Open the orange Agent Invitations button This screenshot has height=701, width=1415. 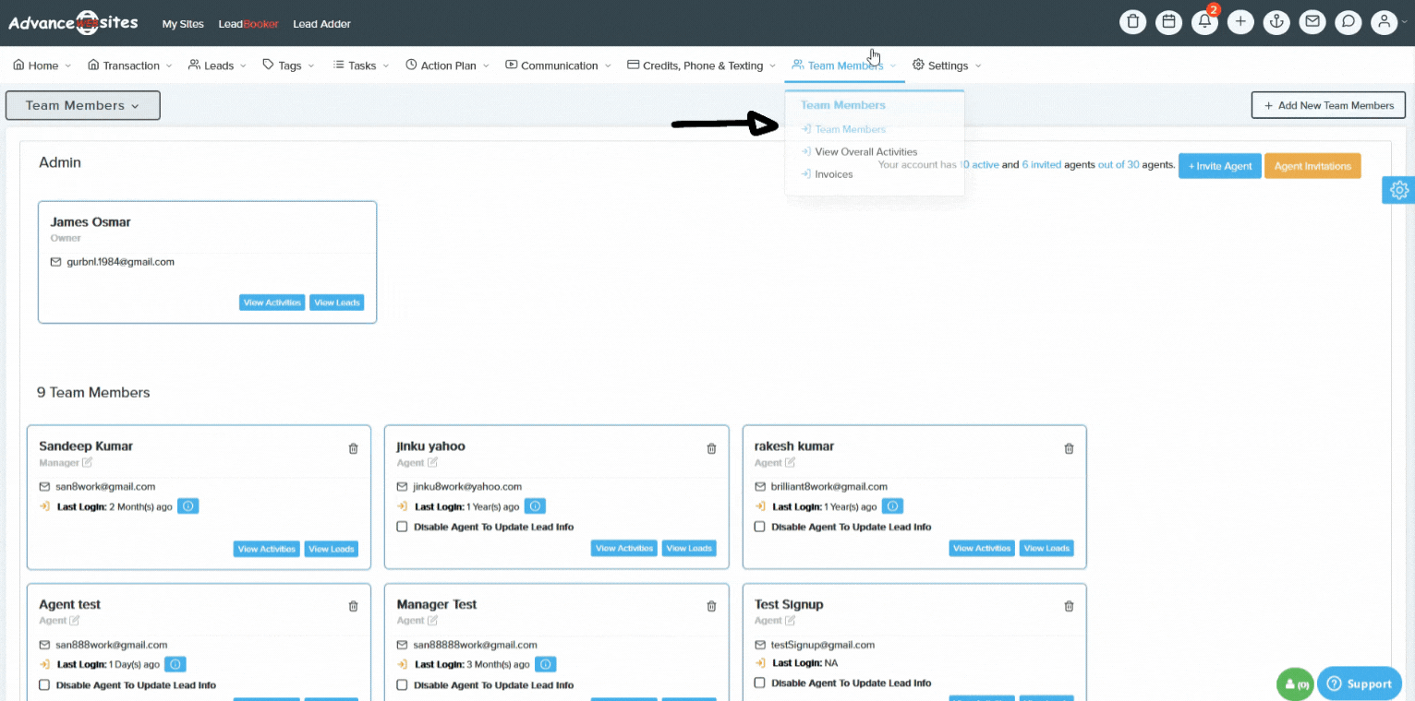[1312, 166]
